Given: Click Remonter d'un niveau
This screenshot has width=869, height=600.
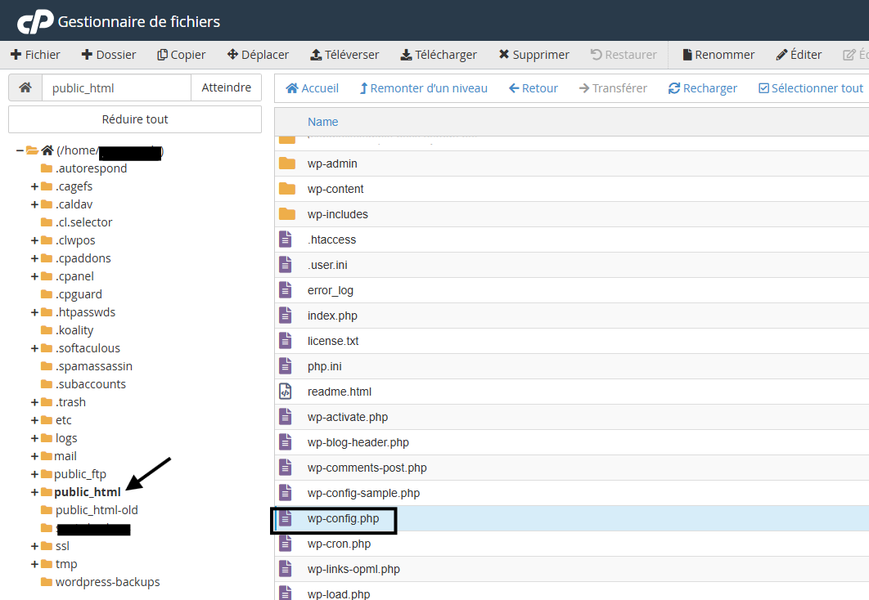Looking at the screenshot, I should [423, 88].
